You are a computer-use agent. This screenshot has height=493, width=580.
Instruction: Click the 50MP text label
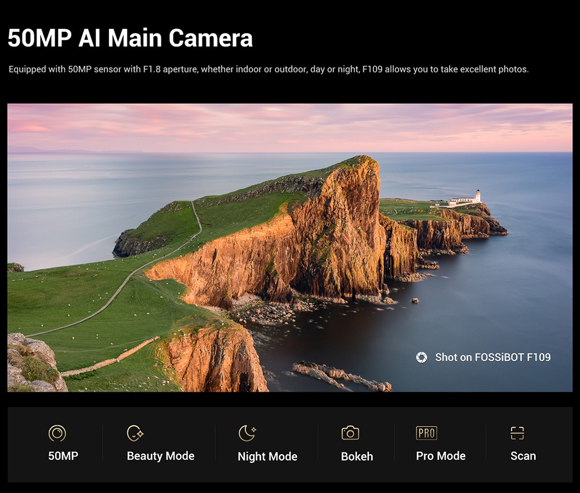click(63, 456)
